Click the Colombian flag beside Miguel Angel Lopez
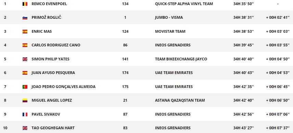 tap(25, 100)
